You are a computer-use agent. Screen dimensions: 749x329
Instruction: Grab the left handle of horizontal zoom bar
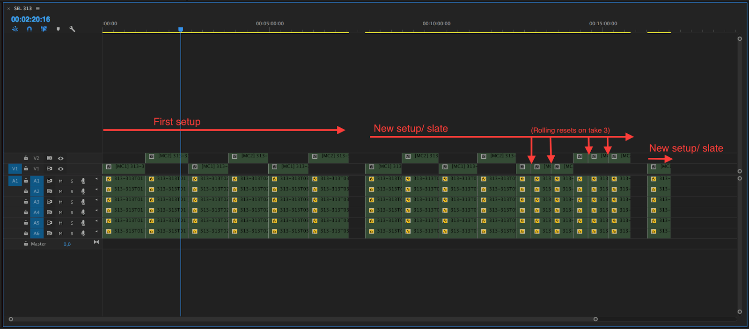[x=11, y=319]
